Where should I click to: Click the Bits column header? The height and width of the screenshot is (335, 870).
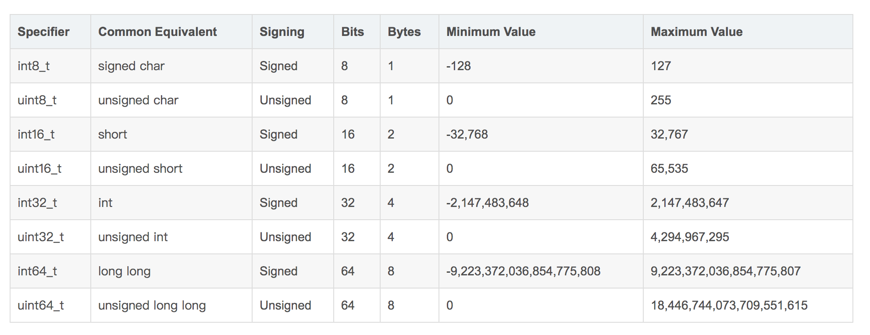tap(353, 32)
